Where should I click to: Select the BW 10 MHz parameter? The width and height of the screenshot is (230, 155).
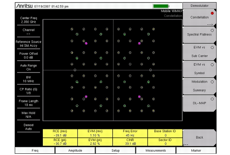29,79
